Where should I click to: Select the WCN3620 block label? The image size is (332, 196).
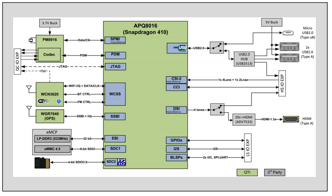coord(50,94)
